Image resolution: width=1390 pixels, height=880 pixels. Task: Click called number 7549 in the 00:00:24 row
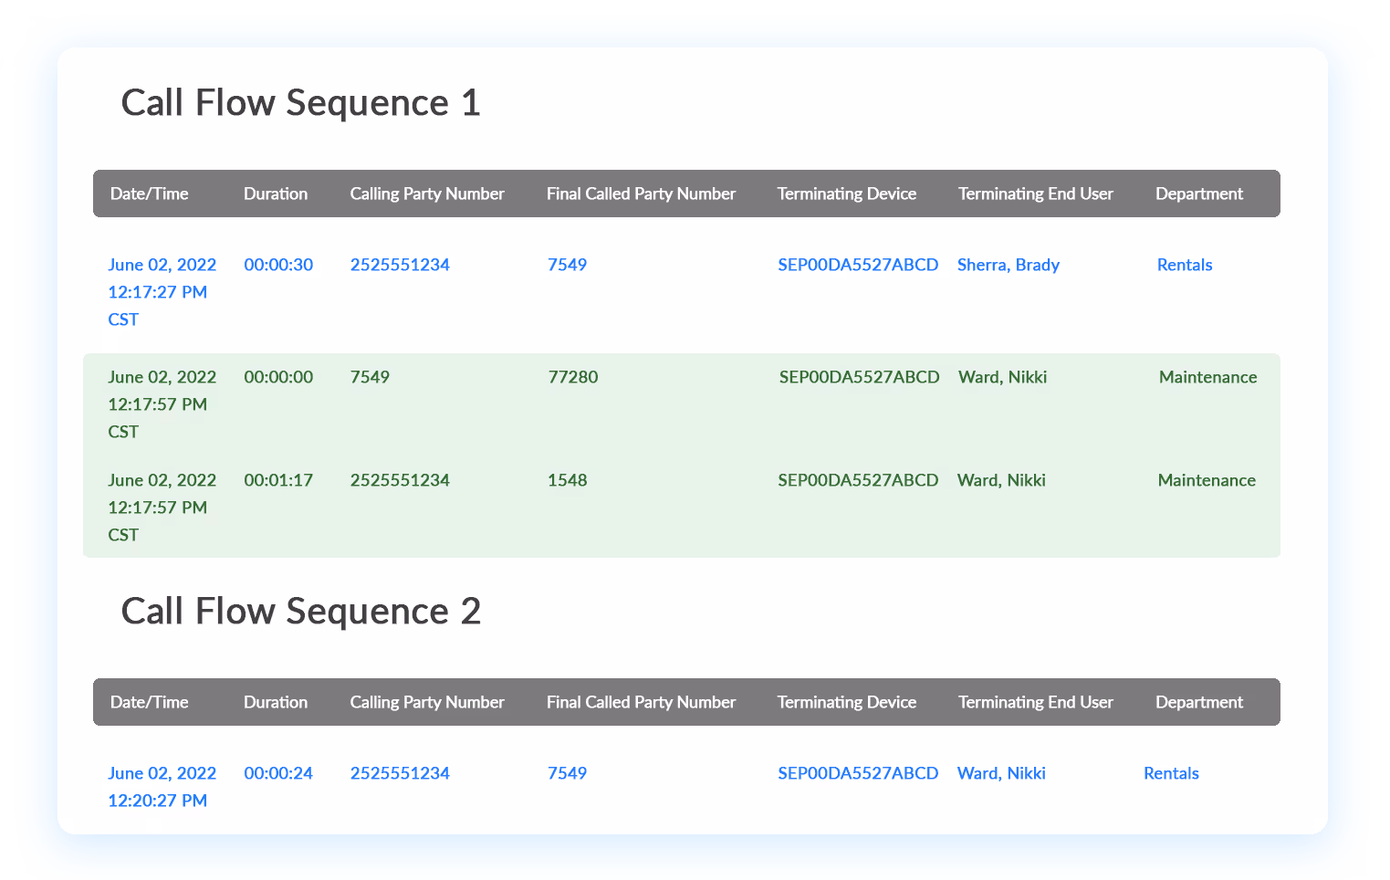(x=567, y=773)
